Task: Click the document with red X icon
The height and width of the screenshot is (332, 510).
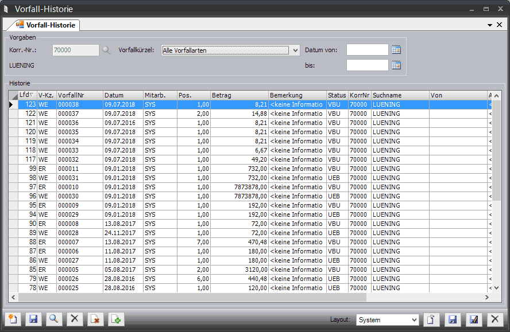Action: click(x=95, y=319)
